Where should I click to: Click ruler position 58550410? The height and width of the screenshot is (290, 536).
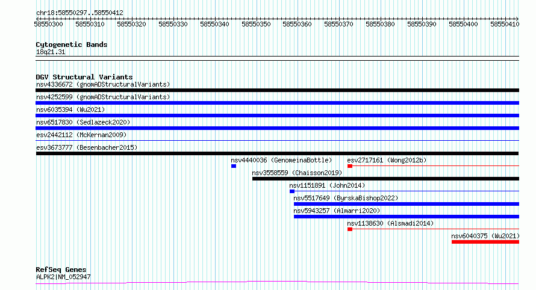[505, 24]
